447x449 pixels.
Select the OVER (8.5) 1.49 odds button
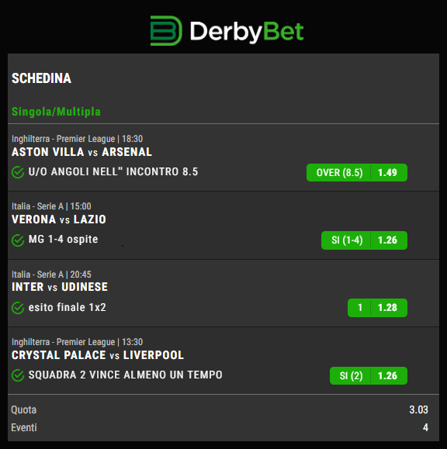(357, 173)
